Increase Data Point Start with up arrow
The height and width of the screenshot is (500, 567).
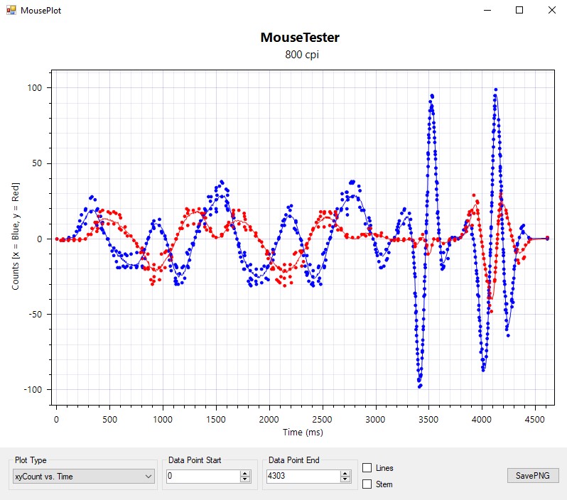[245, 474]
